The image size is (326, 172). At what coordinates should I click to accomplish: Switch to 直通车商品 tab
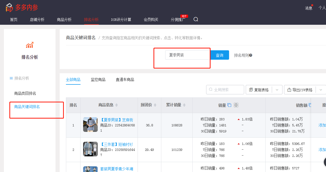(125, 80)
